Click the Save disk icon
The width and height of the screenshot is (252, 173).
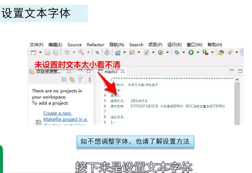pos(47,52)
